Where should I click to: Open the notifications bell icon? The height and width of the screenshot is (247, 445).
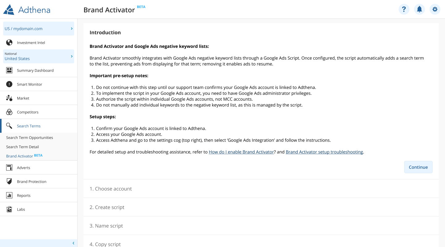tap(419, 9)
